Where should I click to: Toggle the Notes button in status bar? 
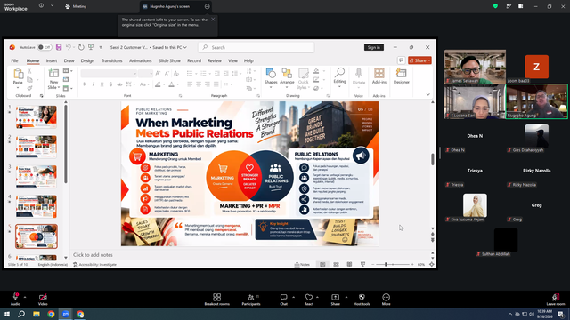[303, 265]
